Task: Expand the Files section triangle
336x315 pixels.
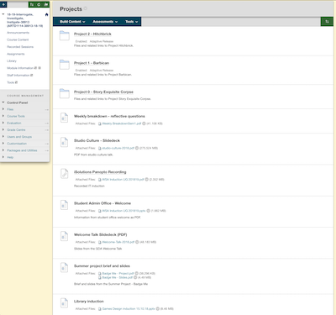Action: (x=3, y=109)
